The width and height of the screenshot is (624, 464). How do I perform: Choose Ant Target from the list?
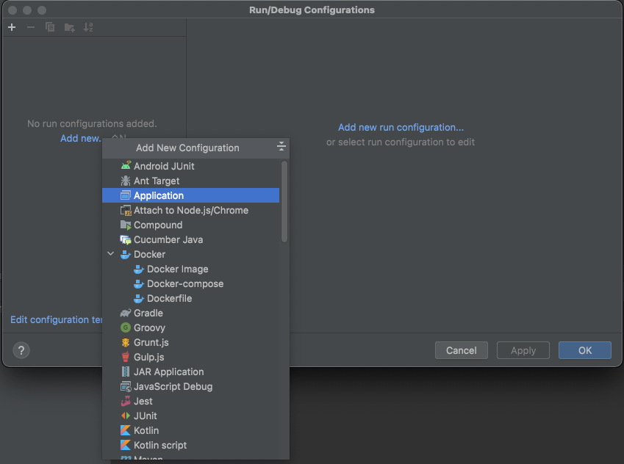(191, 181)
